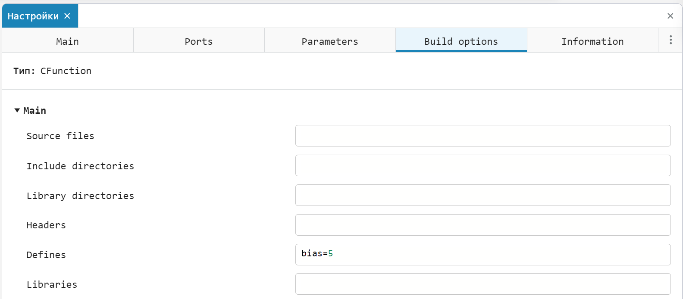Screen dimensions: 683x299
Task: Click the Defines field containing bias=5
Action: tap(482, 254)
